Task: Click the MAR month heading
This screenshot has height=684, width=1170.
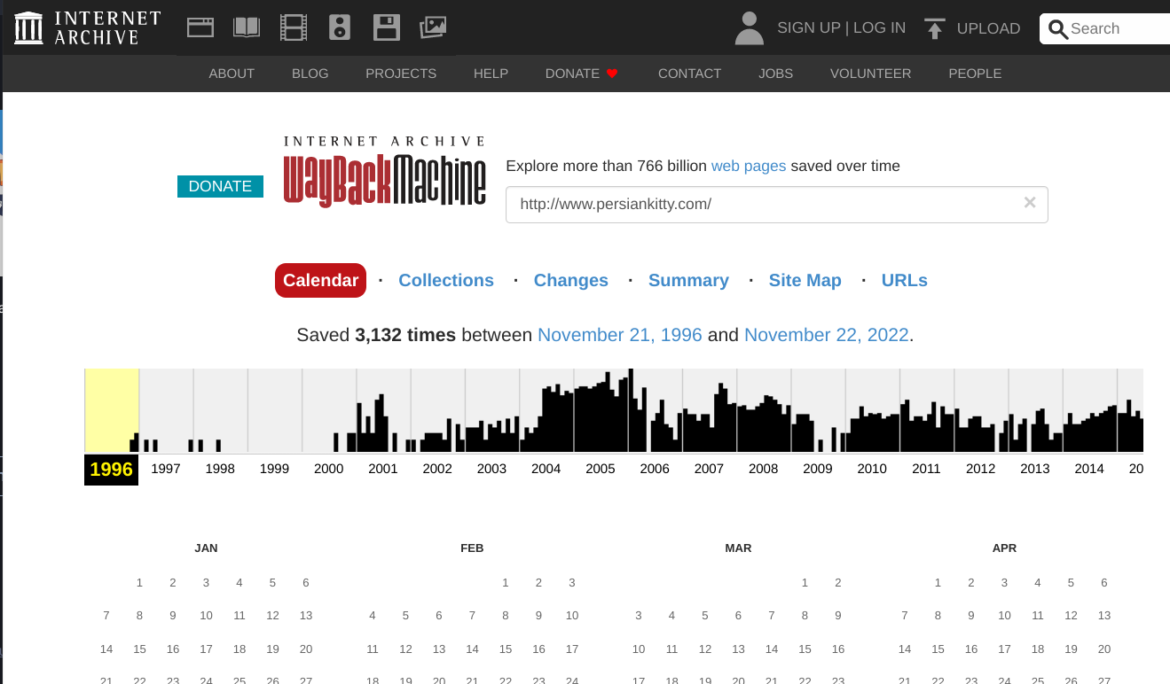Action: (738, 548)
